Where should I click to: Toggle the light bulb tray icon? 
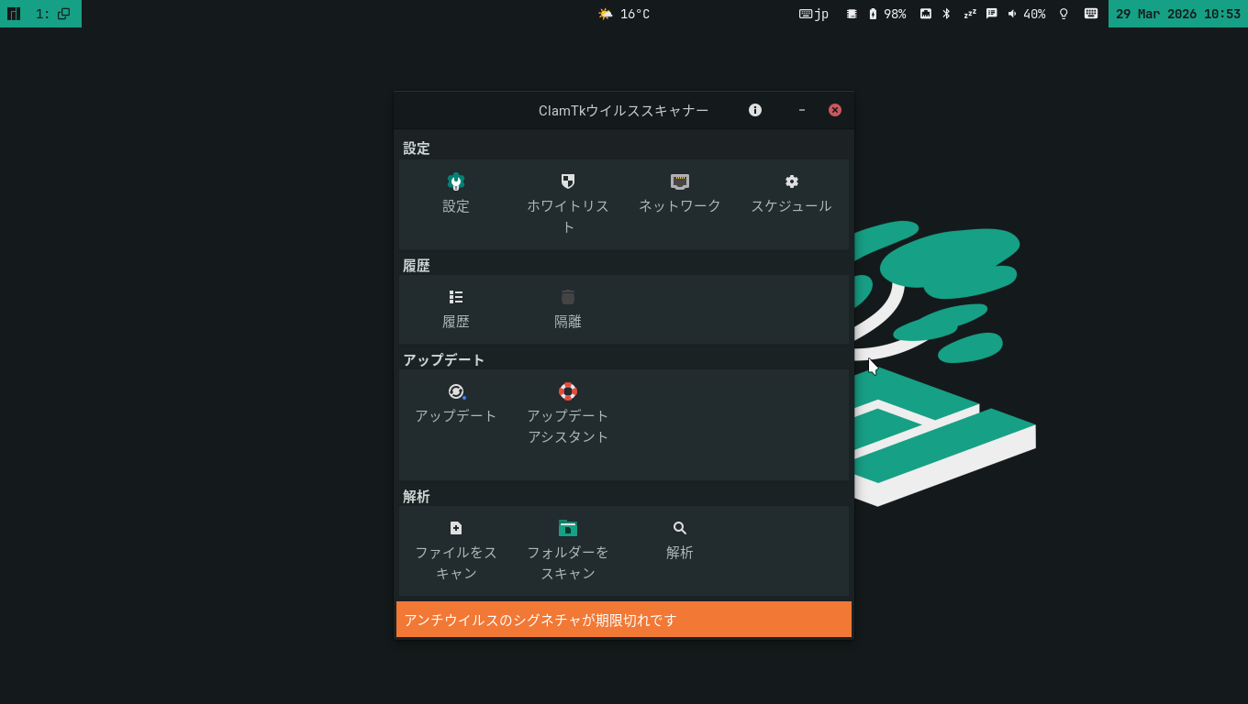[1064, 14]
